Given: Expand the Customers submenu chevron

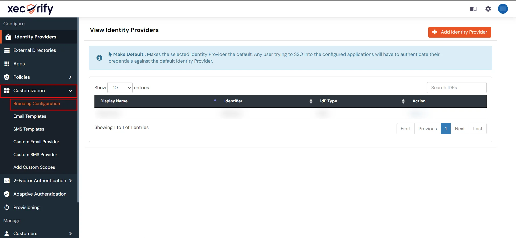Looking at the screenshot, I should coord(70,234).
